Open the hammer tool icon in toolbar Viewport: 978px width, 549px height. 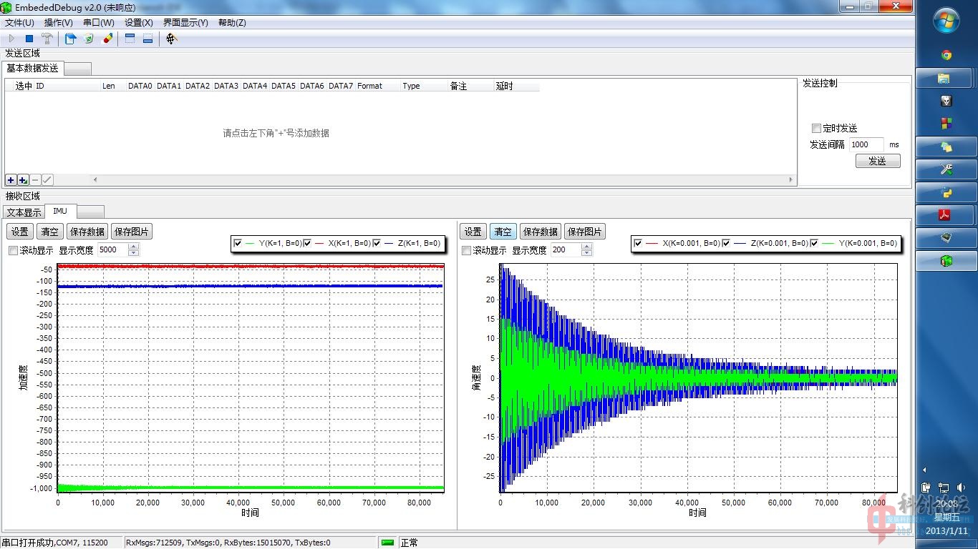[x=47, y=39]
